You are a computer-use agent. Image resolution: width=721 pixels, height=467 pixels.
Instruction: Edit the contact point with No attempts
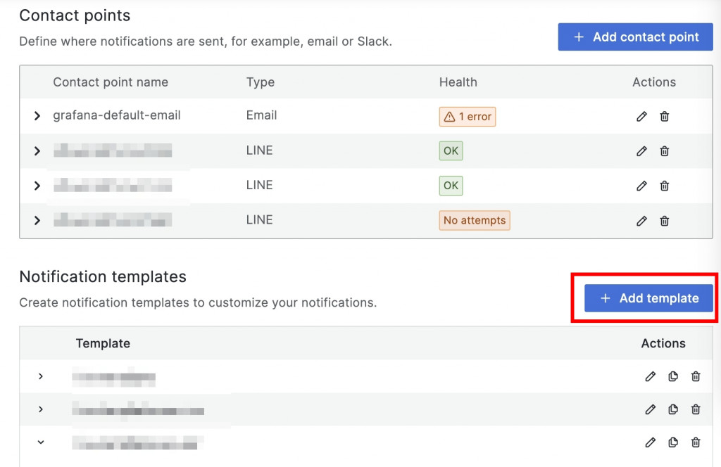[641, 221]
